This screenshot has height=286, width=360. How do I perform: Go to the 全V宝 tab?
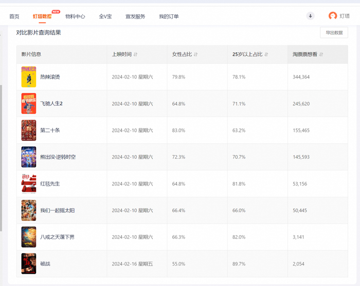105,16
